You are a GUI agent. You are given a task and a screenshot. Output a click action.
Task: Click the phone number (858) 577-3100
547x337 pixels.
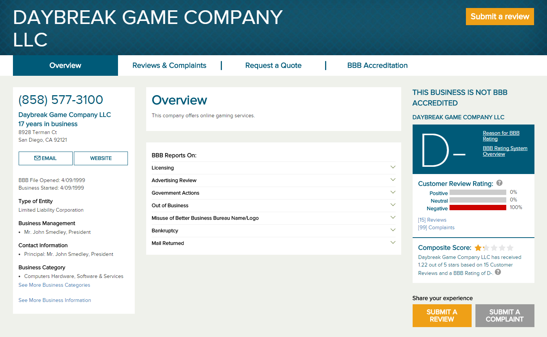(x=61, y=100)
